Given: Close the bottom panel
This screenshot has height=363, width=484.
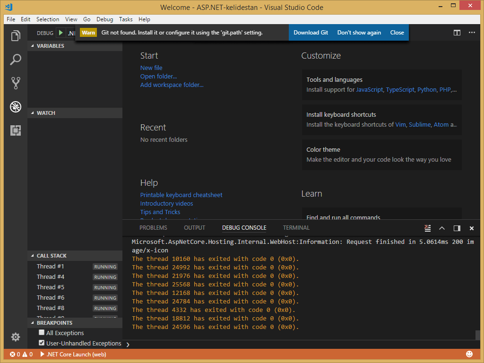Looking at the screenshot, I should [472, 228].
